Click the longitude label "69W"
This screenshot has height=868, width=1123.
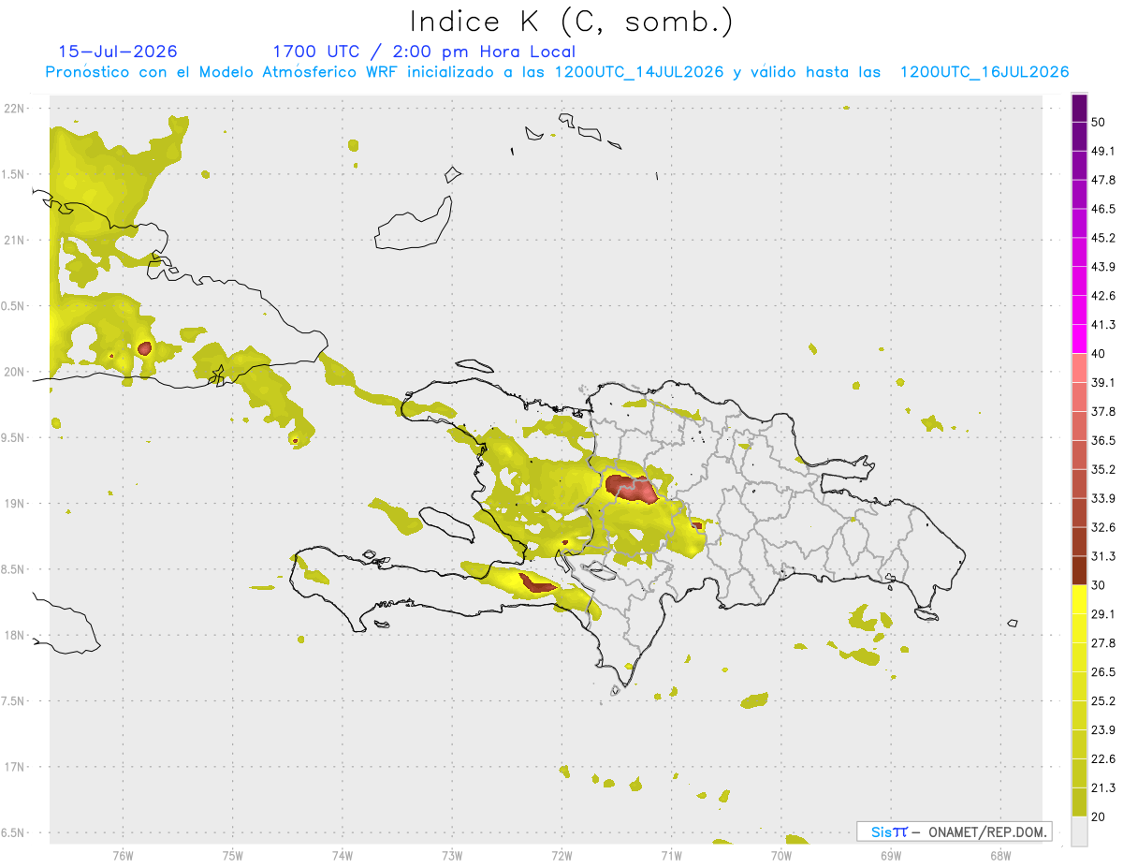[891, 855]
